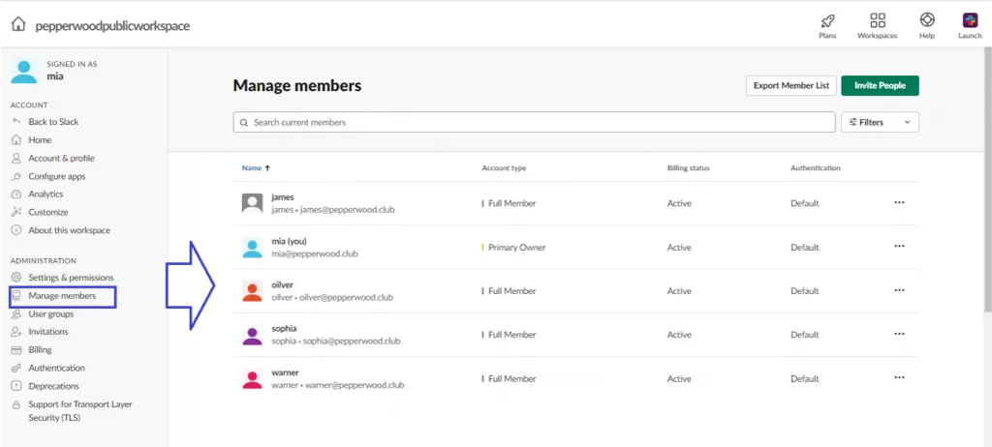Click the About this workspace info icon

coord(16,230)
